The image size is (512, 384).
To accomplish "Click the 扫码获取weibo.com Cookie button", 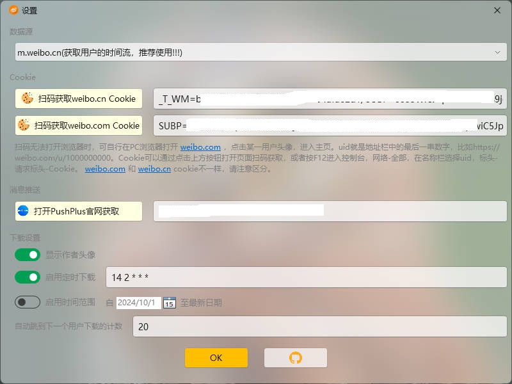I will [x=79, y=125].
